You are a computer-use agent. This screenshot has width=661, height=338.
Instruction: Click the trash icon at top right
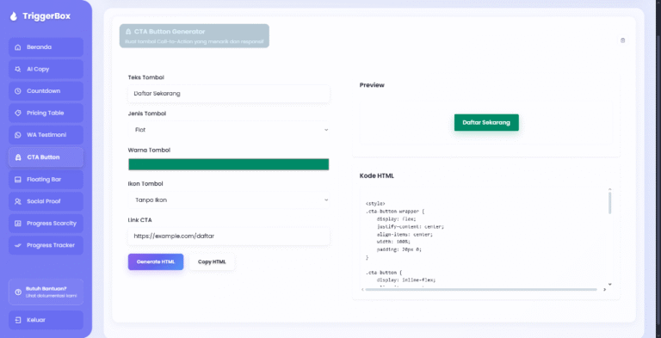[x=622, y=40]
